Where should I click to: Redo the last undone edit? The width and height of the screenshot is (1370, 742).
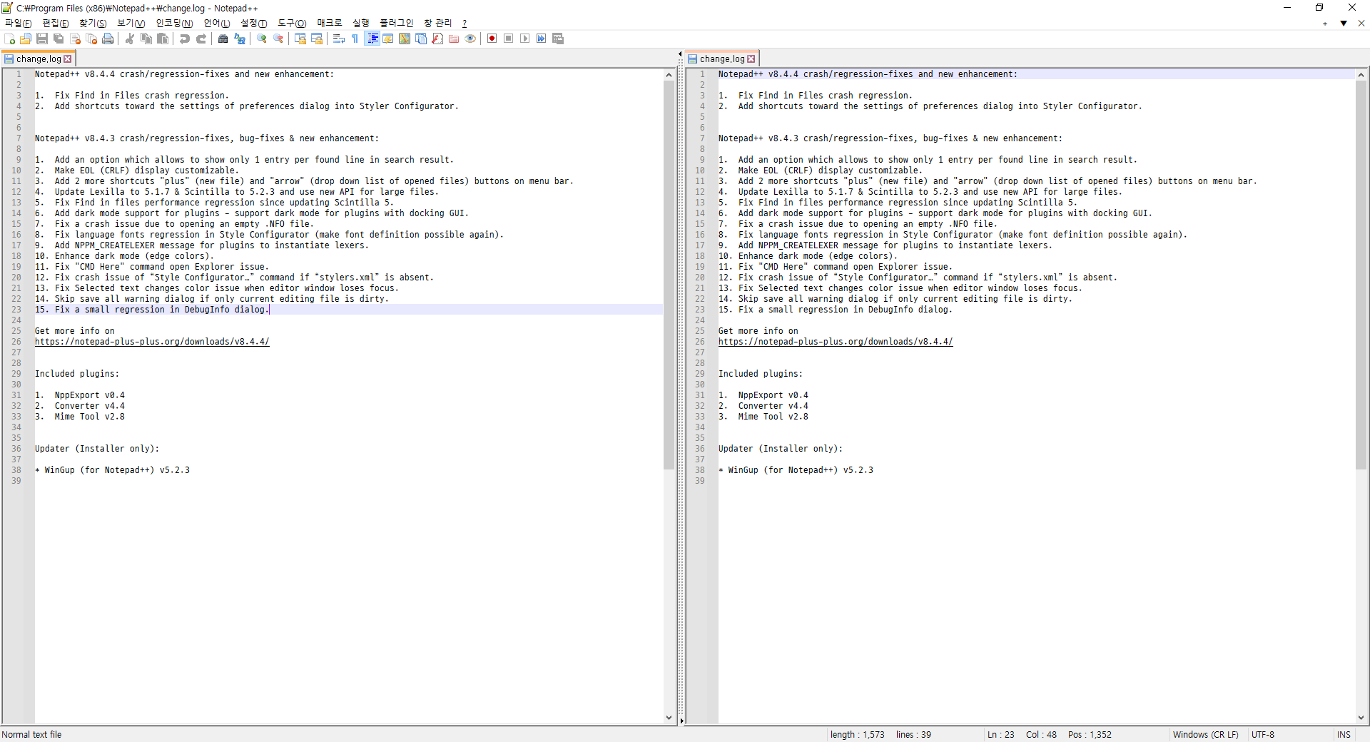point(201,39)
